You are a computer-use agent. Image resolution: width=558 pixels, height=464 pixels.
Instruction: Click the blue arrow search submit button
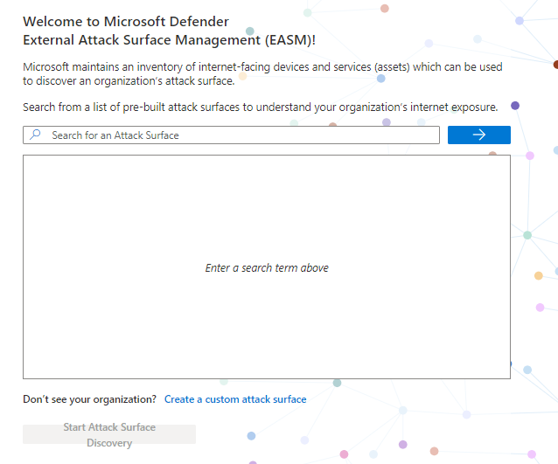click(x=478, y=135)
